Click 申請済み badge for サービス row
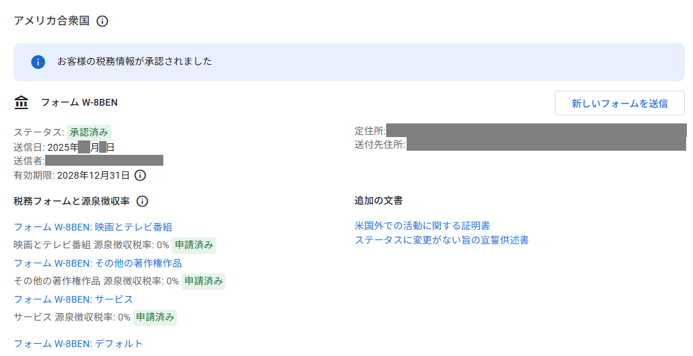The width and height of the screenshot is (693, 356). click(x=154, y=317)
